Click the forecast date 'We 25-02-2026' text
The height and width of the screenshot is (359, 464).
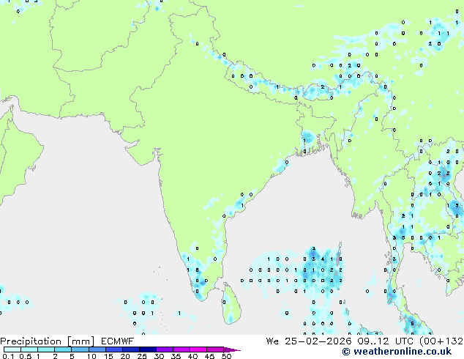309,341
